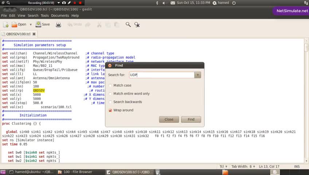Screen dimensions: 309x175
Task: Open the File menu
Action: [4, 16]
